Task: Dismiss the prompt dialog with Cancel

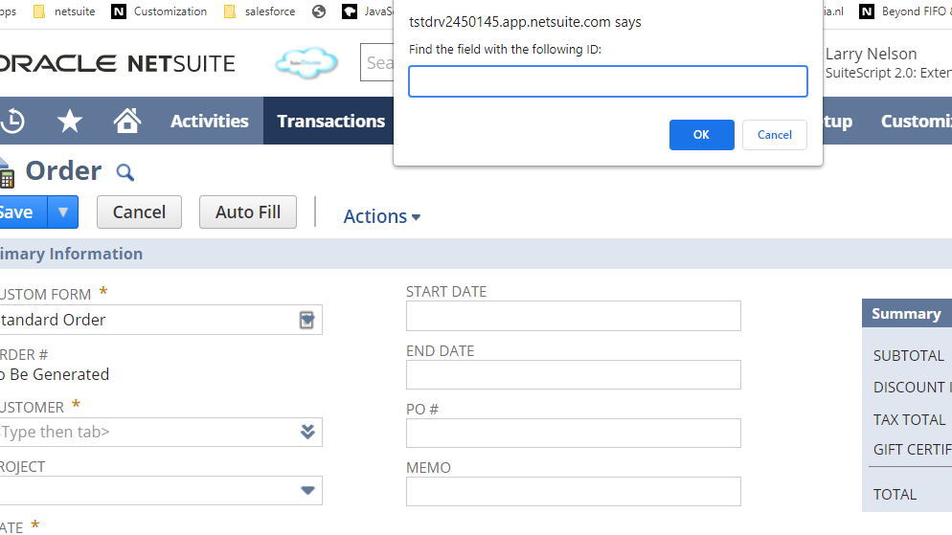Action: coord(774,135)
